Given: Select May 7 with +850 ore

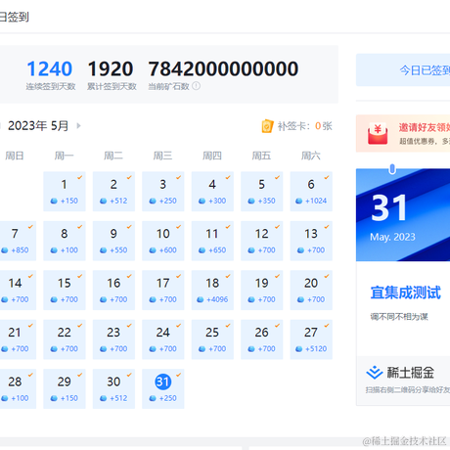Looking at the screenshot, I should pyautogui.click(x=18, y=241).
